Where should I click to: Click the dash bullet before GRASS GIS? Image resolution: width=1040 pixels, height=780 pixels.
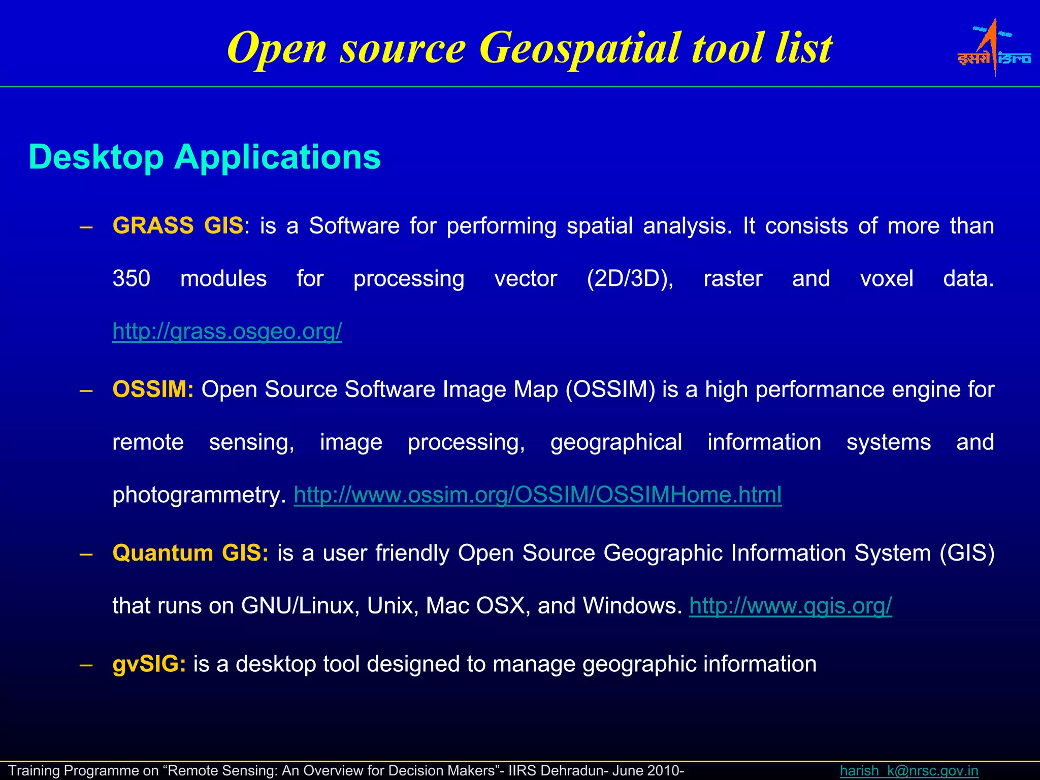coord(86,227)
